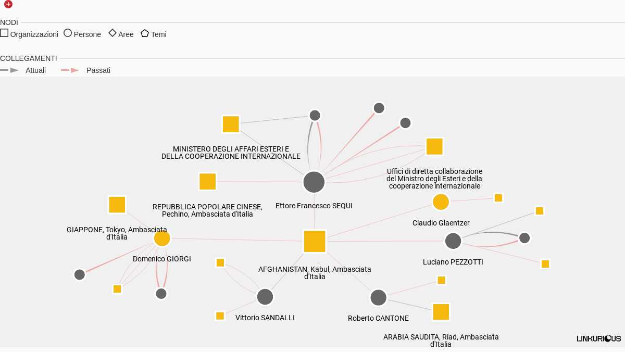Click the Giappone Tokyo embassy square node
625x352 pixels.
pos(117,205)
